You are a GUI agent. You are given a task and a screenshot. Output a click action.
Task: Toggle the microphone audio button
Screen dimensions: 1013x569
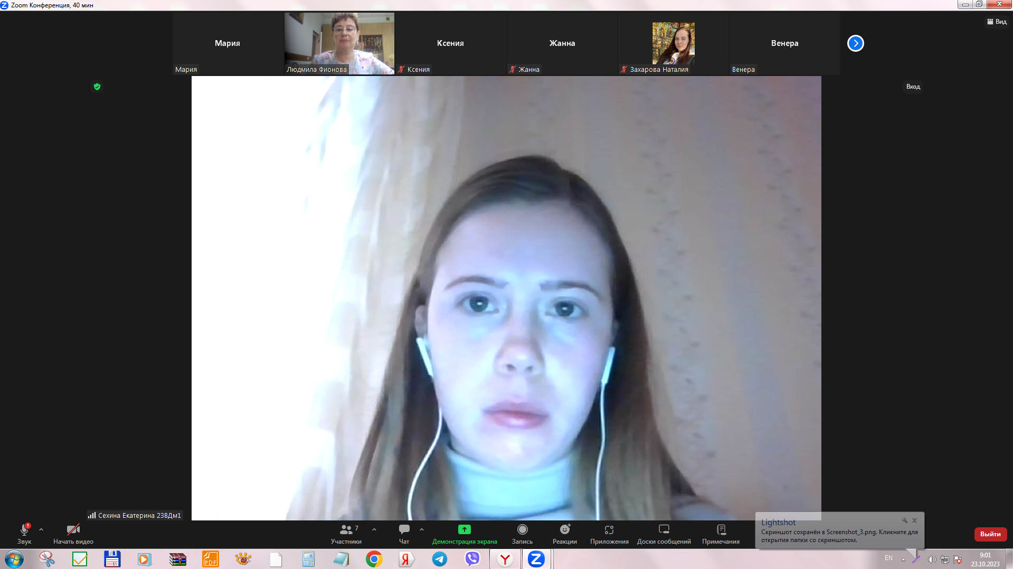coord(24,530)
